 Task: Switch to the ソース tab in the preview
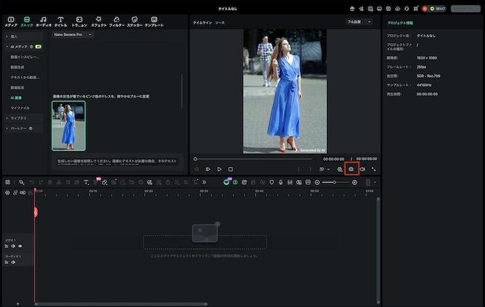pos(220,22)
